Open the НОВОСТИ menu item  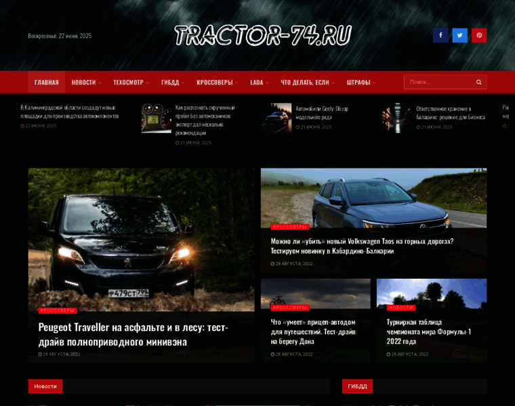84,83
